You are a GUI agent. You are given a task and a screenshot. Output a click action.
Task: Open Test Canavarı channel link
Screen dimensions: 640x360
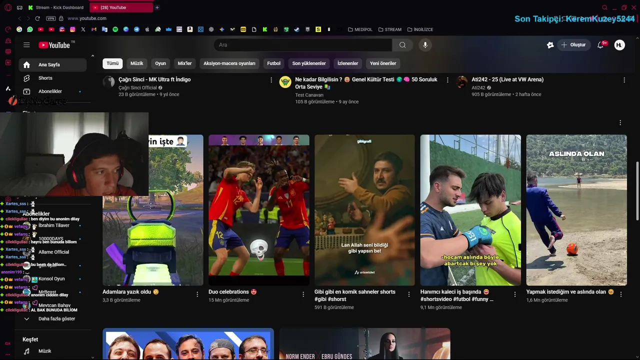(x=309, y=95)
